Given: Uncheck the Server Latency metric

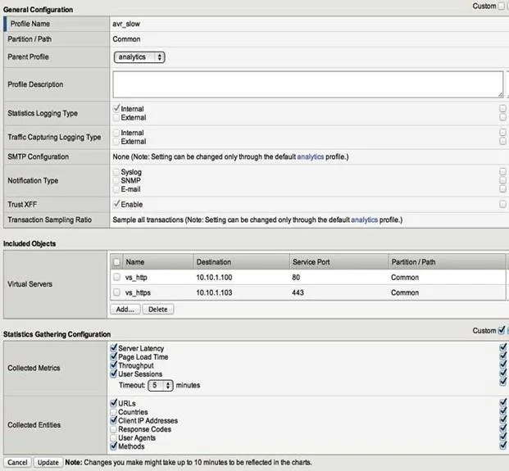Looking at the screenshot, I should coord(114,348).
